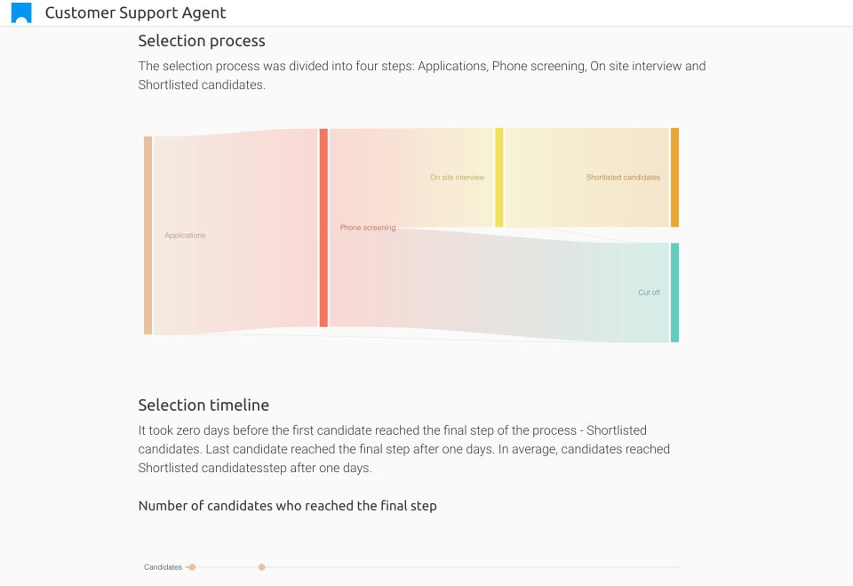Click the Phone screening label text

367,229
